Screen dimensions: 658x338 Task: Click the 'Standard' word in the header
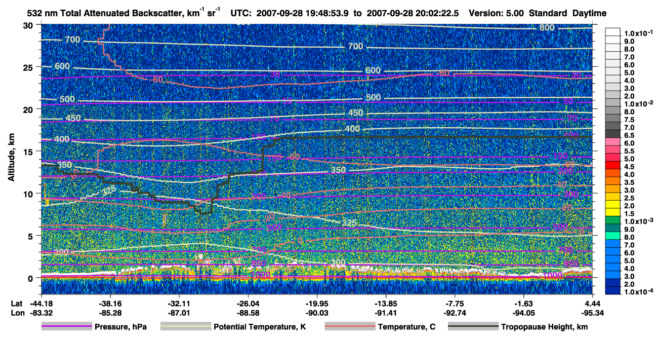[x=548, y=14]
